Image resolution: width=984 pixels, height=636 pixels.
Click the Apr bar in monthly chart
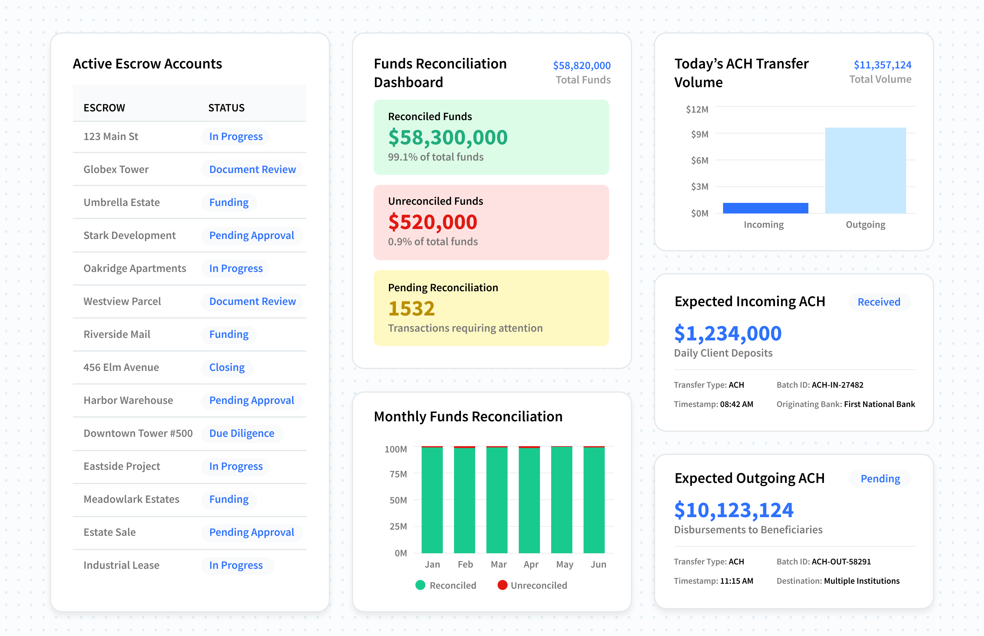click(x=529, y=499)
